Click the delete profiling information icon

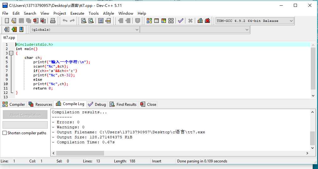point(207,21)
